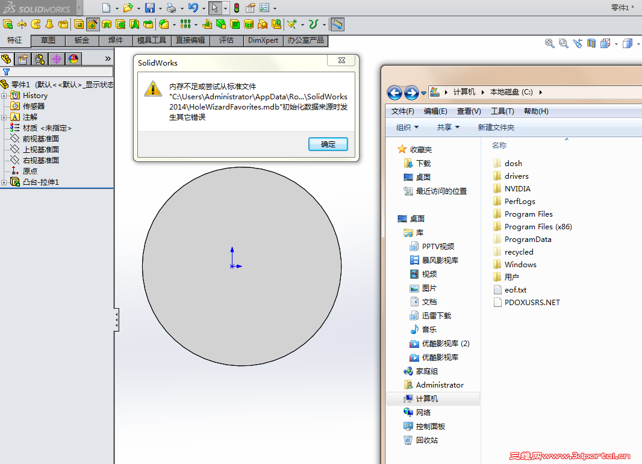Image resolution: width=642 pixels, height=464 pixels.
Task: Switch to the 评估 tab
Action: [x=226, y=40]
